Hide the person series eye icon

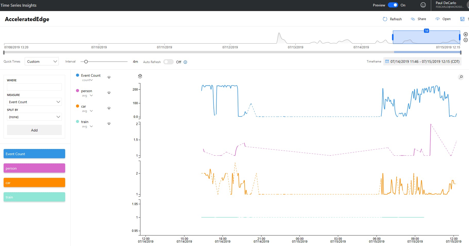point(109,93)
